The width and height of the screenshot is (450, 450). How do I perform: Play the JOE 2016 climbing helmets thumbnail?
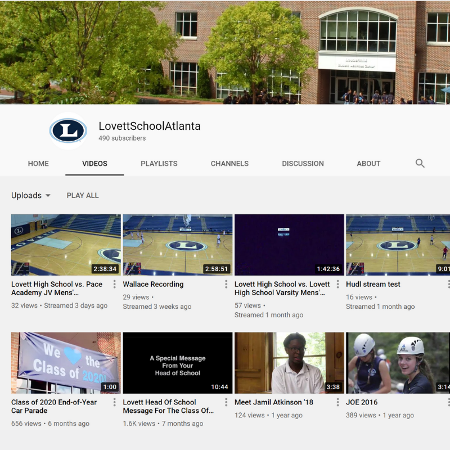tap(398, 363)
